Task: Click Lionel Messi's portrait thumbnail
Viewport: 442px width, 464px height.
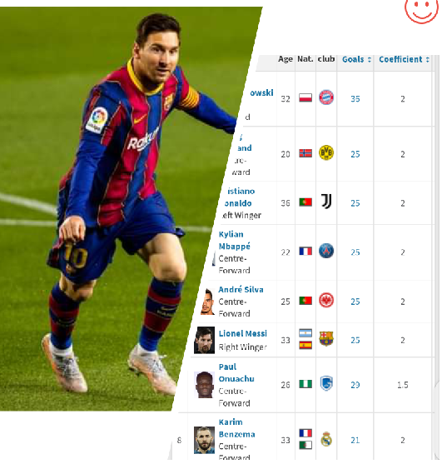Action: coord(204,340)
